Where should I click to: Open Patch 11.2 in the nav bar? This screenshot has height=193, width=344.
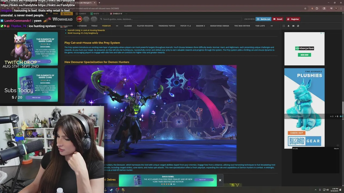click(185, 26)
